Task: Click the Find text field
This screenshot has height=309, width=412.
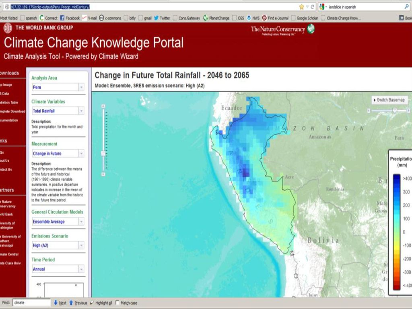Action: (31, 303)
